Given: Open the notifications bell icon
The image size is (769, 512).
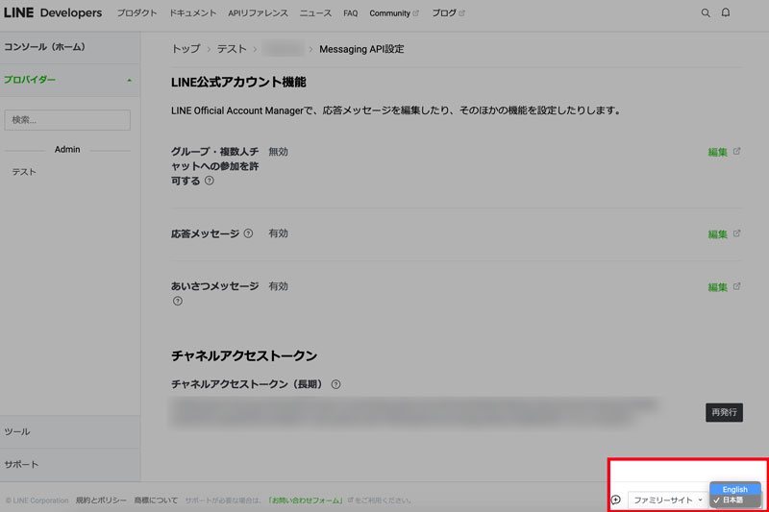Looking at the screenshot, I should click(x=726, y=12).
